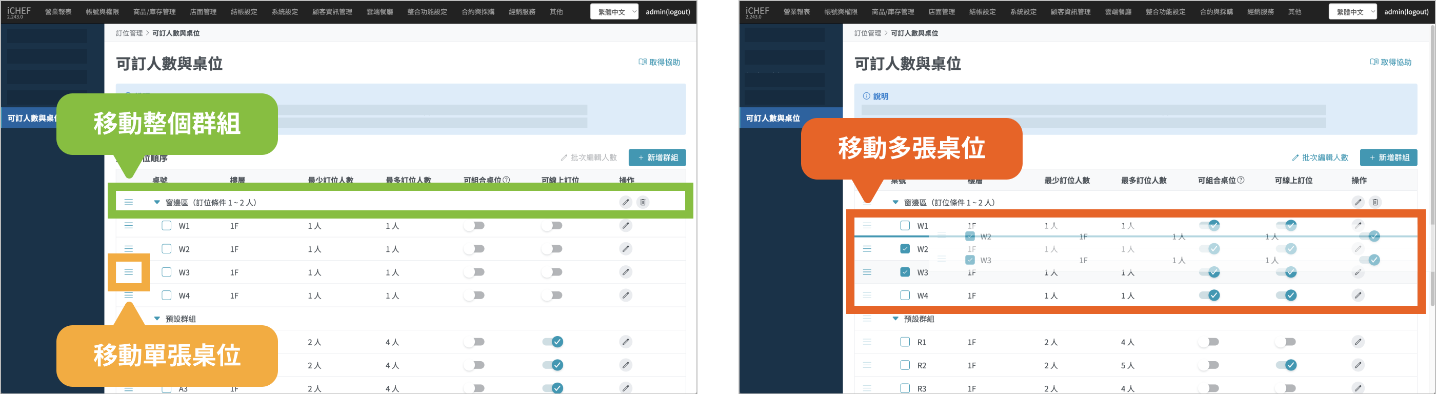The height and width of the screenshot is (394, 1436).
Task: Click the edit pencil for table R2
Action: point(1358,365)
